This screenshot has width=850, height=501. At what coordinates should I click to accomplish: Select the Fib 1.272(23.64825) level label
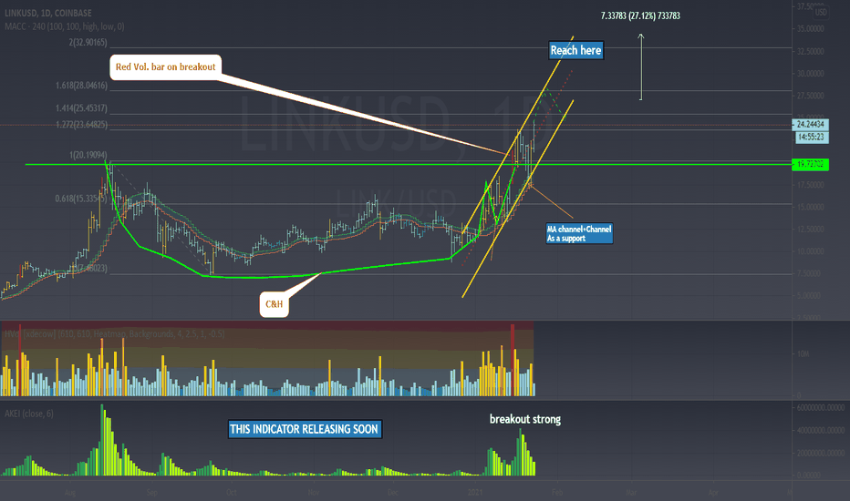(81, 125)
